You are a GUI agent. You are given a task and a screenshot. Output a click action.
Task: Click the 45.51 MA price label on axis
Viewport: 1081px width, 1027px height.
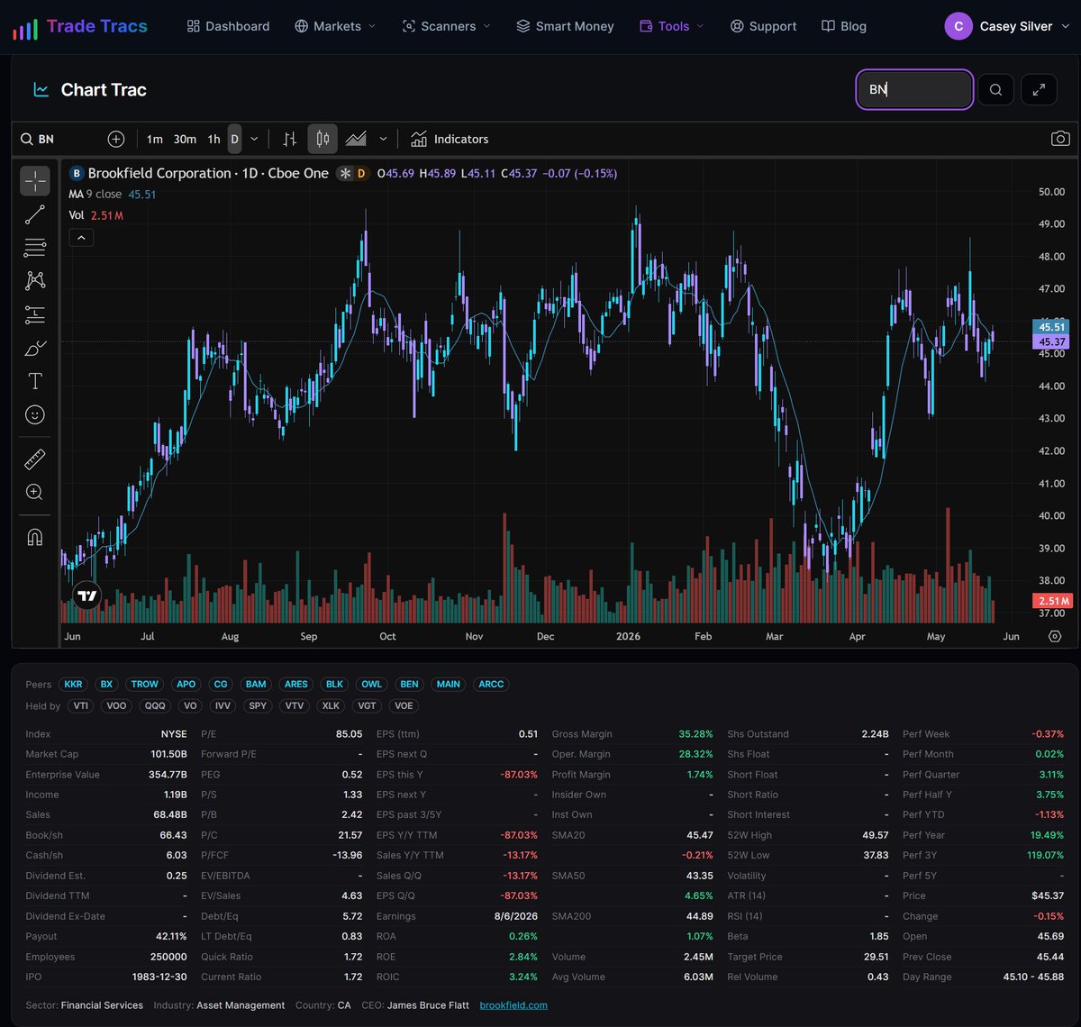point(1051,327)
